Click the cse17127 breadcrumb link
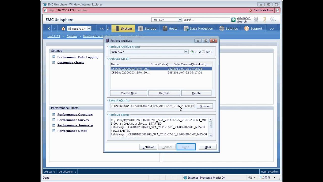 pos(54,36)
